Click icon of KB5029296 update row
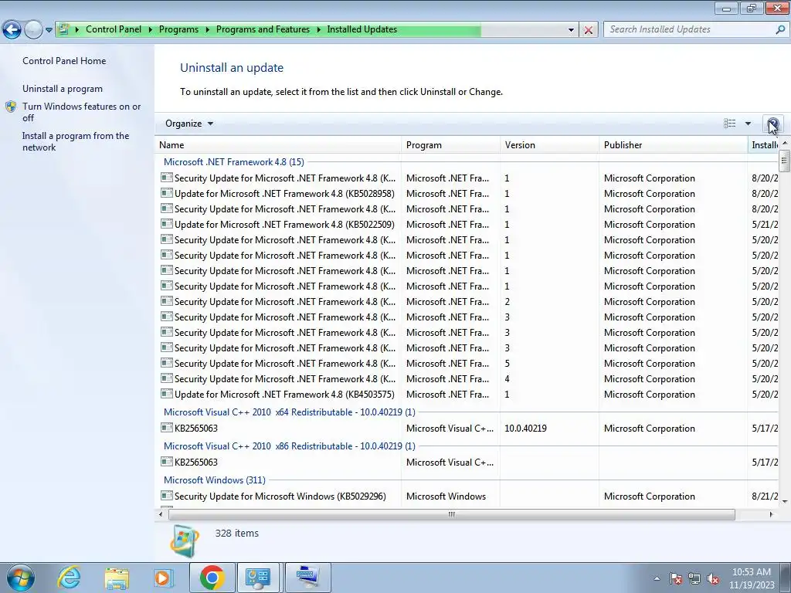 coord(167,496)
